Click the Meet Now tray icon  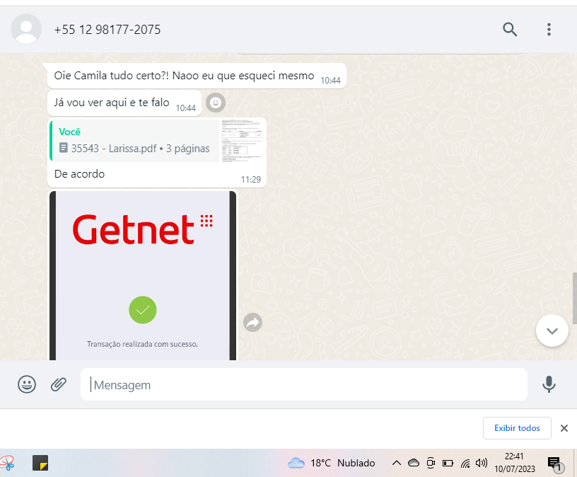click(431, 463)
